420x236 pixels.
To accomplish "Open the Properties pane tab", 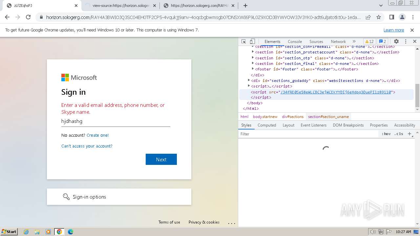I will click(379, 125).
